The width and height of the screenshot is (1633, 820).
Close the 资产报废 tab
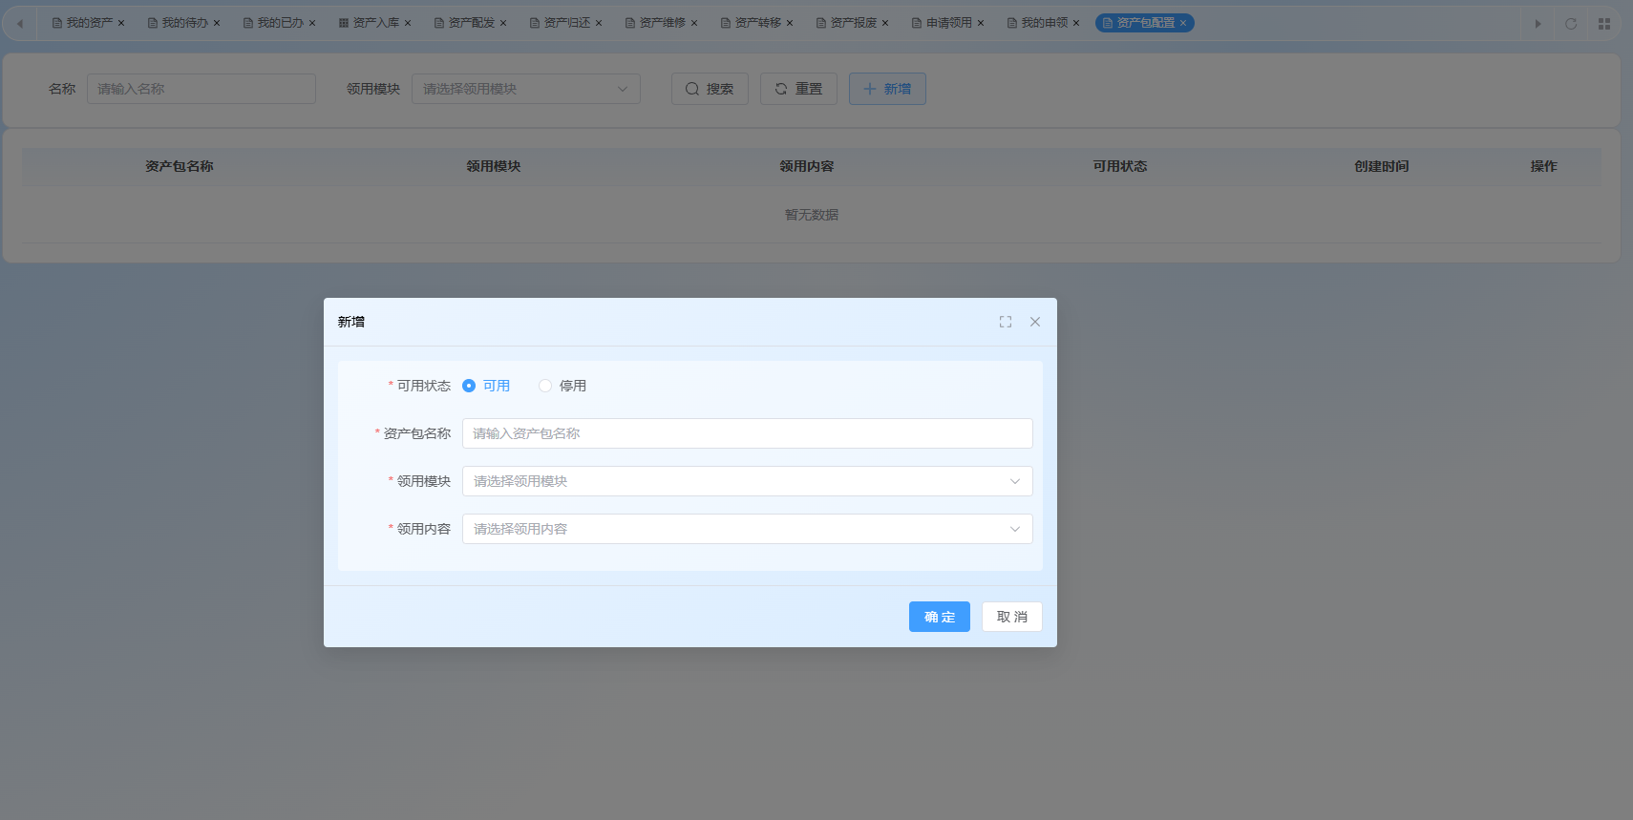point(885,23)
